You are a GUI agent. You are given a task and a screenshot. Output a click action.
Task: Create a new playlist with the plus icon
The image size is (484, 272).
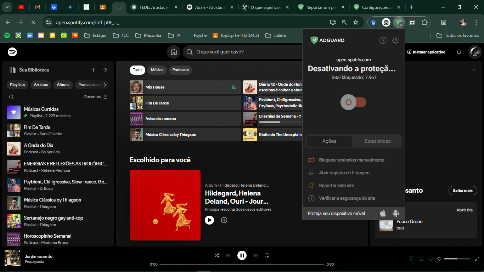pos(93,70)
